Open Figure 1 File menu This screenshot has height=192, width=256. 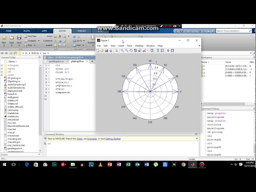point(99,46)
